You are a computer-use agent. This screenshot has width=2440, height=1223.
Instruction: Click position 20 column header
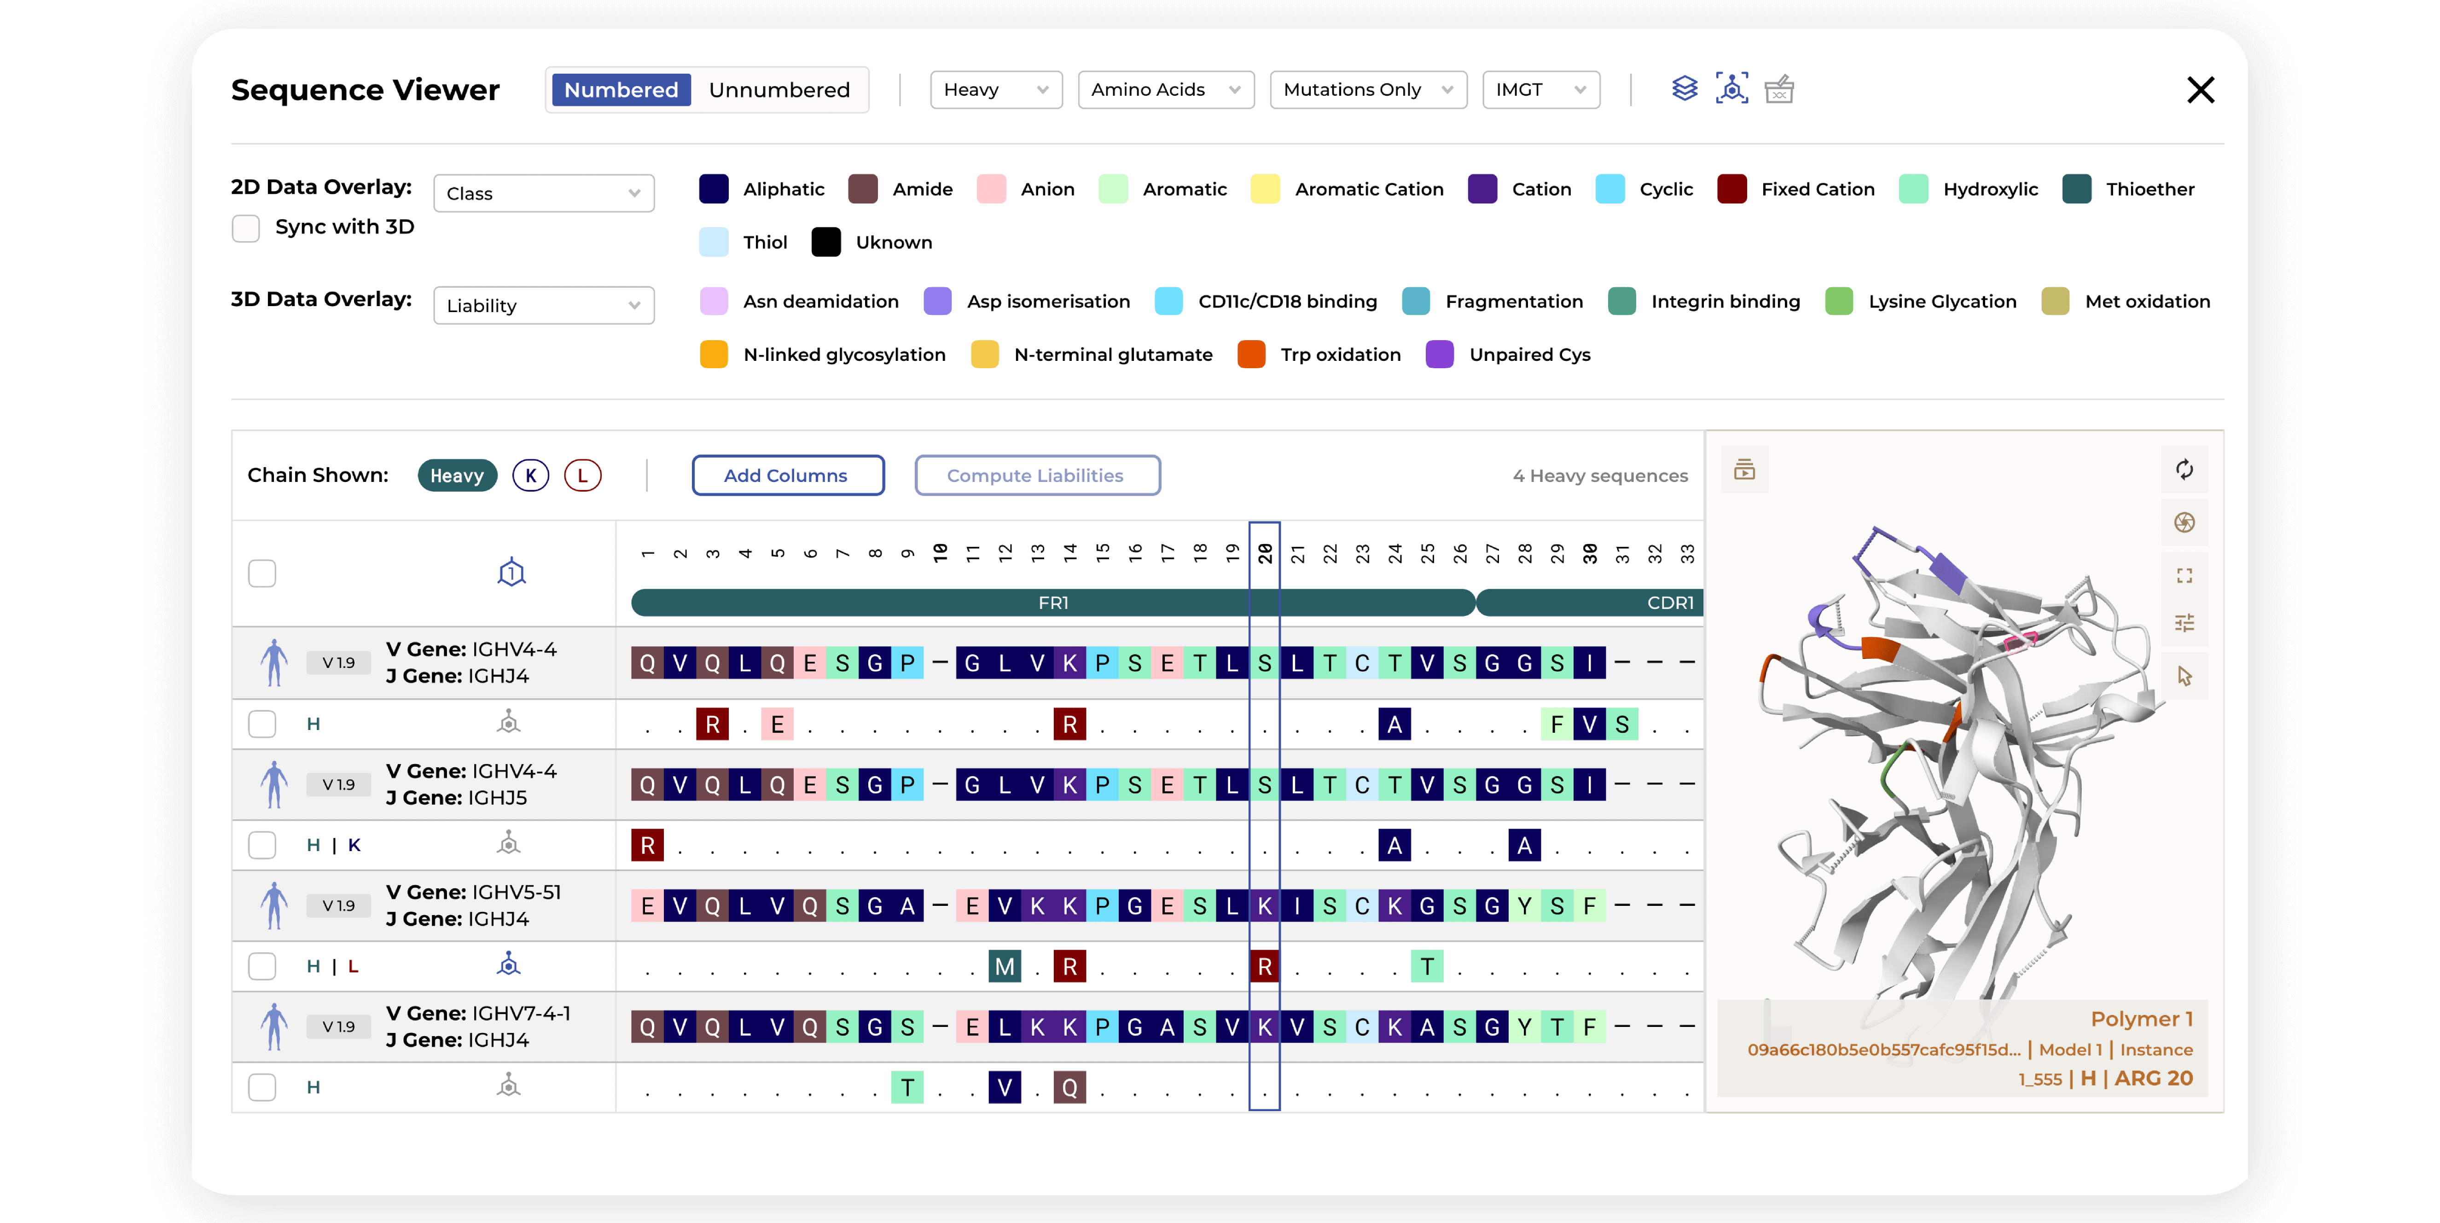1265,554
